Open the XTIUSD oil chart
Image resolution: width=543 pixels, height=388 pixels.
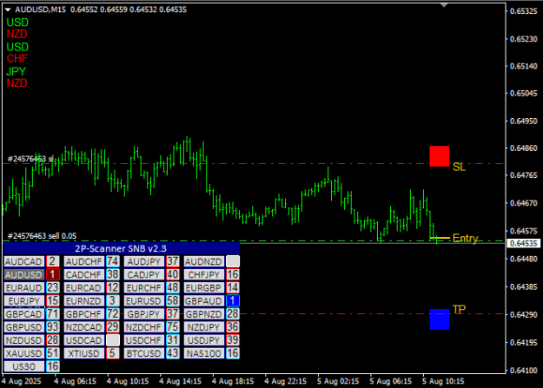click(x=84, y=353)
